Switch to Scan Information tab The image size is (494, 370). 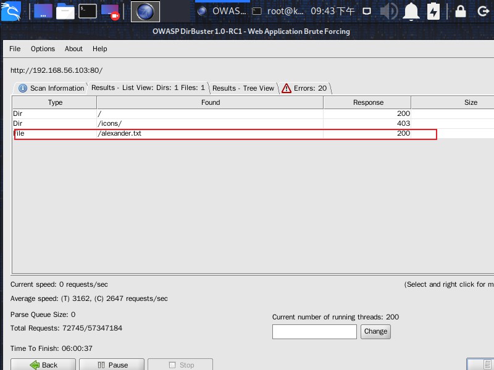click(x=50, y=88)
